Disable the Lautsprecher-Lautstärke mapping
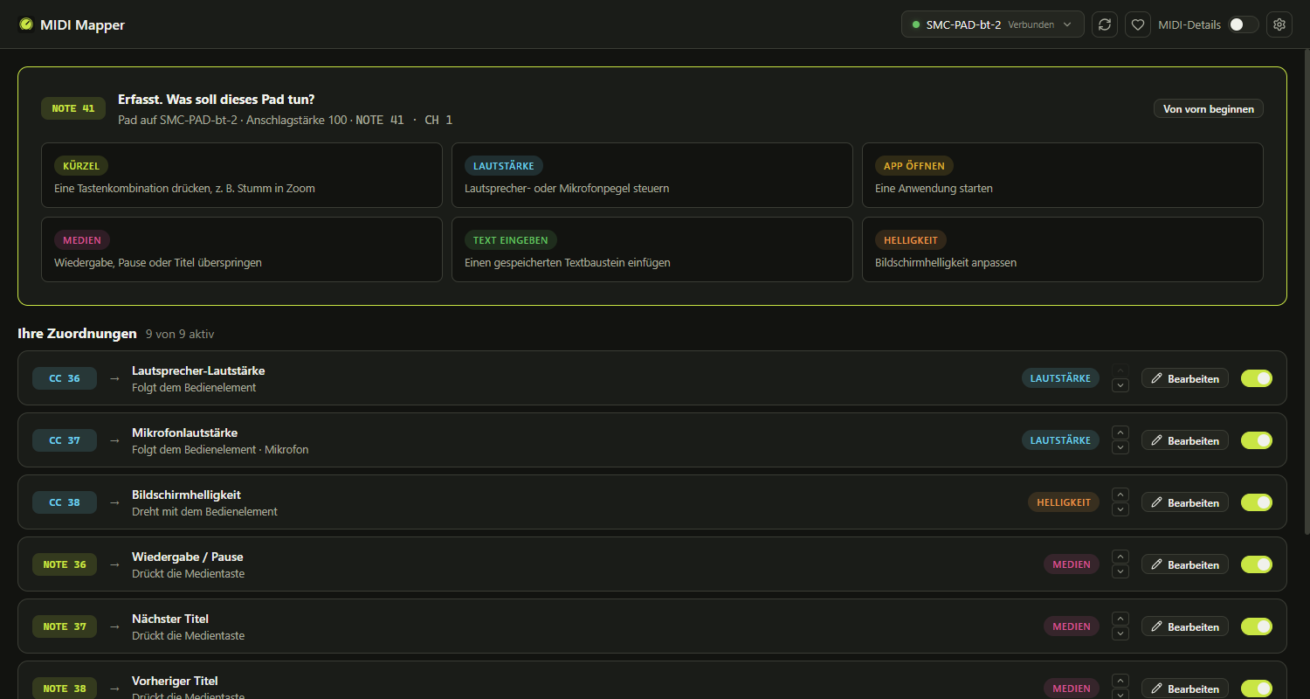Viewport: 1310px width, 699px height. 1257,378
